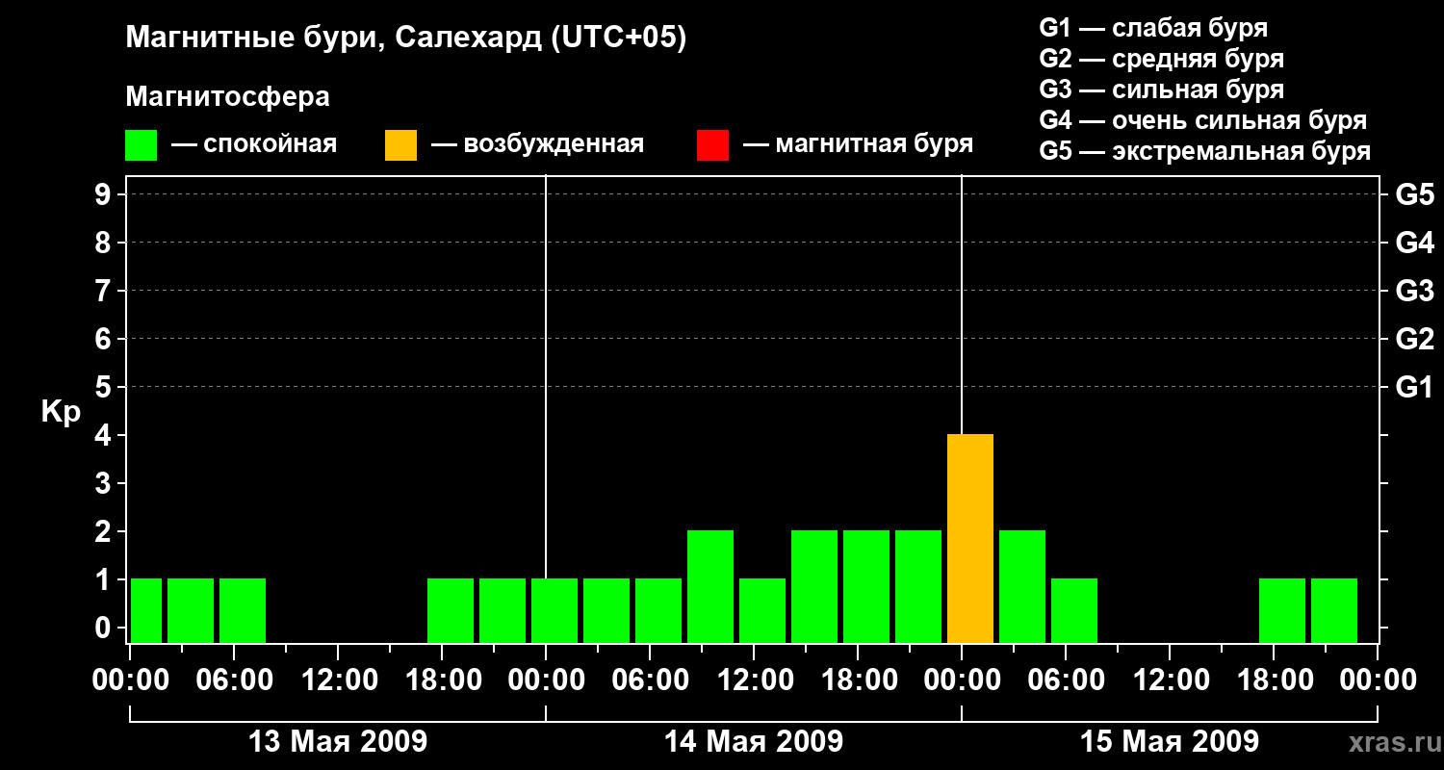Select the tall orange Kp 4 bar
Image resolution: width=1444 pixels, height=770 pixels.
pos(969,538)
